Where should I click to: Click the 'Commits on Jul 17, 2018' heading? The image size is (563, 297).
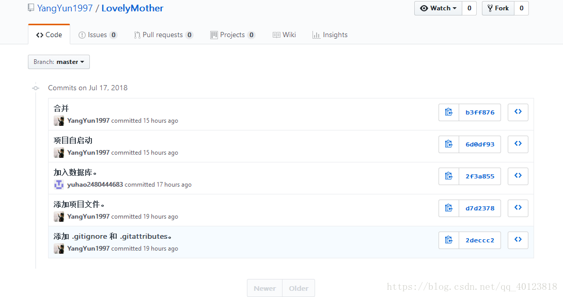pos(88,88)
